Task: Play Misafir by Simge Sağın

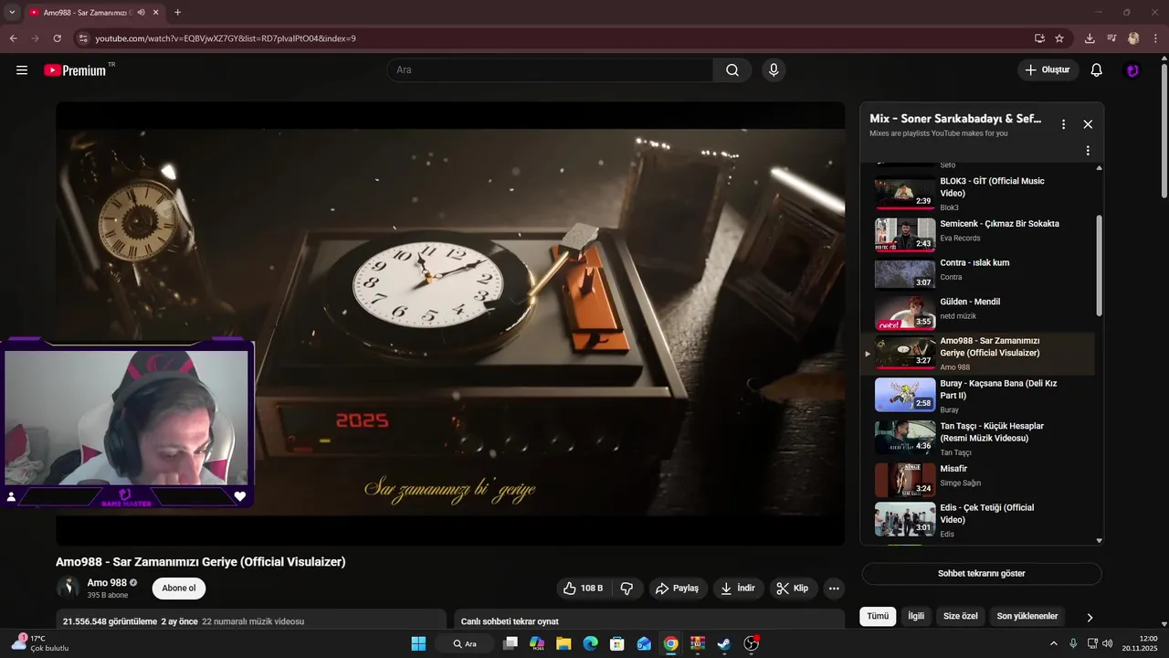Action: coord(977,480)
